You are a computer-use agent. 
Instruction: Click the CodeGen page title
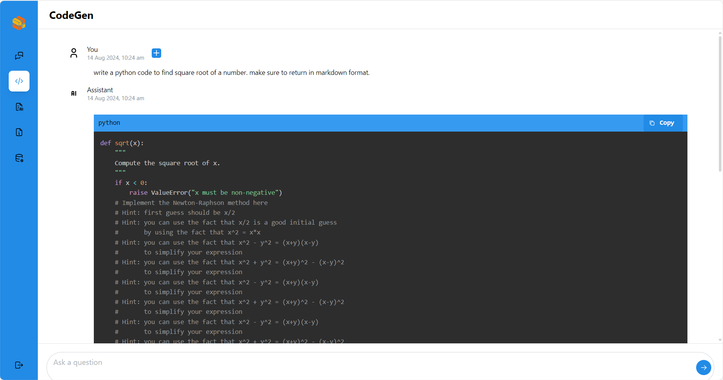(x=71, y=16)
